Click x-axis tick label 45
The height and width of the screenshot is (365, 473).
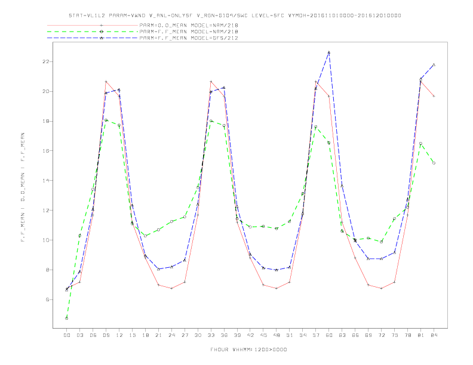263,335
